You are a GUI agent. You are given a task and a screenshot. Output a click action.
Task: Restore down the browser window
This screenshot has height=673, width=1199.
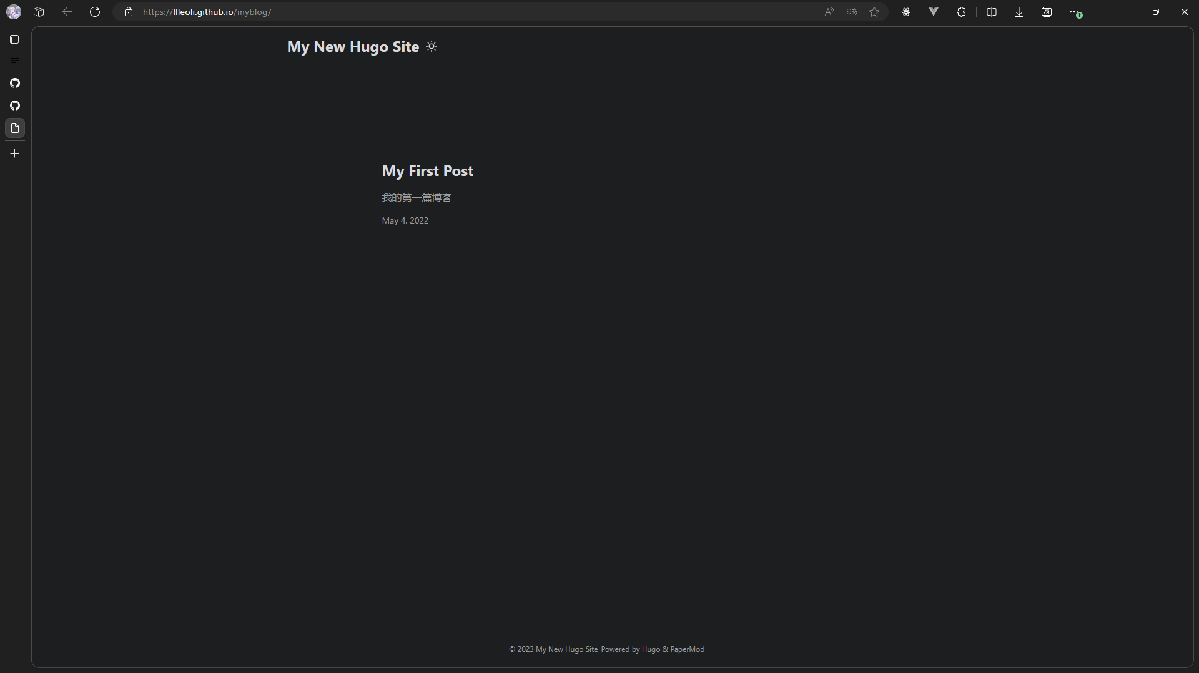coord(1156,12)
